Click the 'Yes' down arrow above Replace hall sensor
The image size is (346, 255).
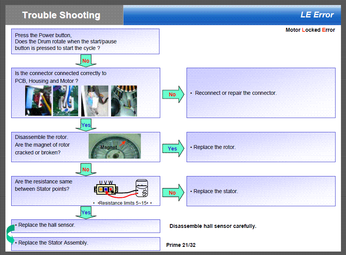[86, 212]
